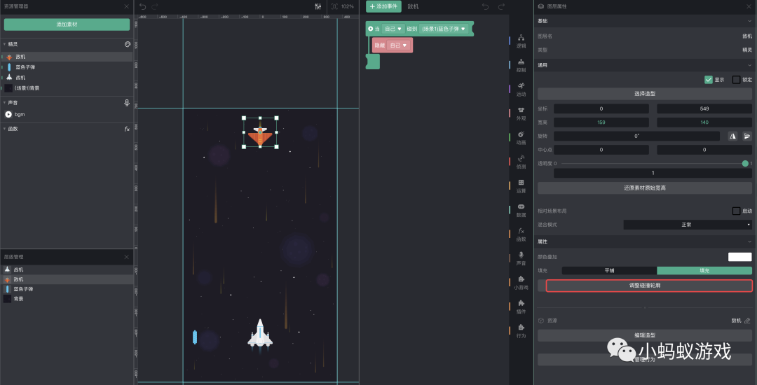757x385 pixels.
Task: Collapse the 函数 section in resource manager
Action: point(4,129)
